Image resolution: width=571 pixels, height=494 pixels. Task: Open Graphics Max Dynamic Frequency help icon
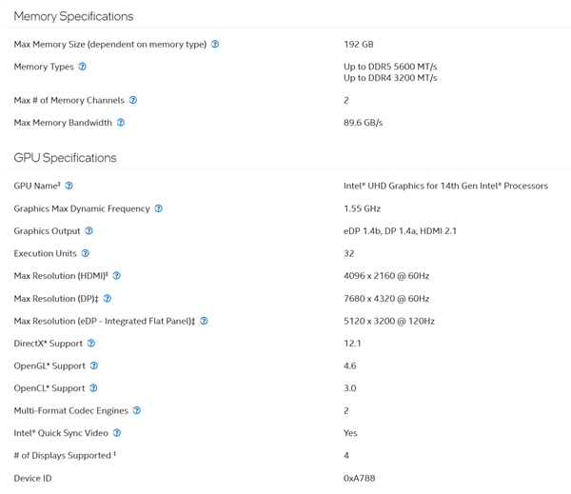click(x=159, y=208)
